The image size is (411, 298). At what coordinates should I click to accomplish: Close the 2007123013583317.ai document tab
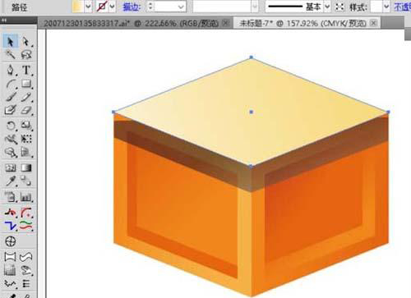[x=226, y=23]
